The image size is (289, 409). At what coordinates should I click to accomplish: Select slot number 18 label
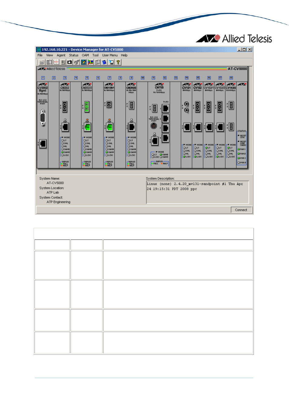(231, 78)
